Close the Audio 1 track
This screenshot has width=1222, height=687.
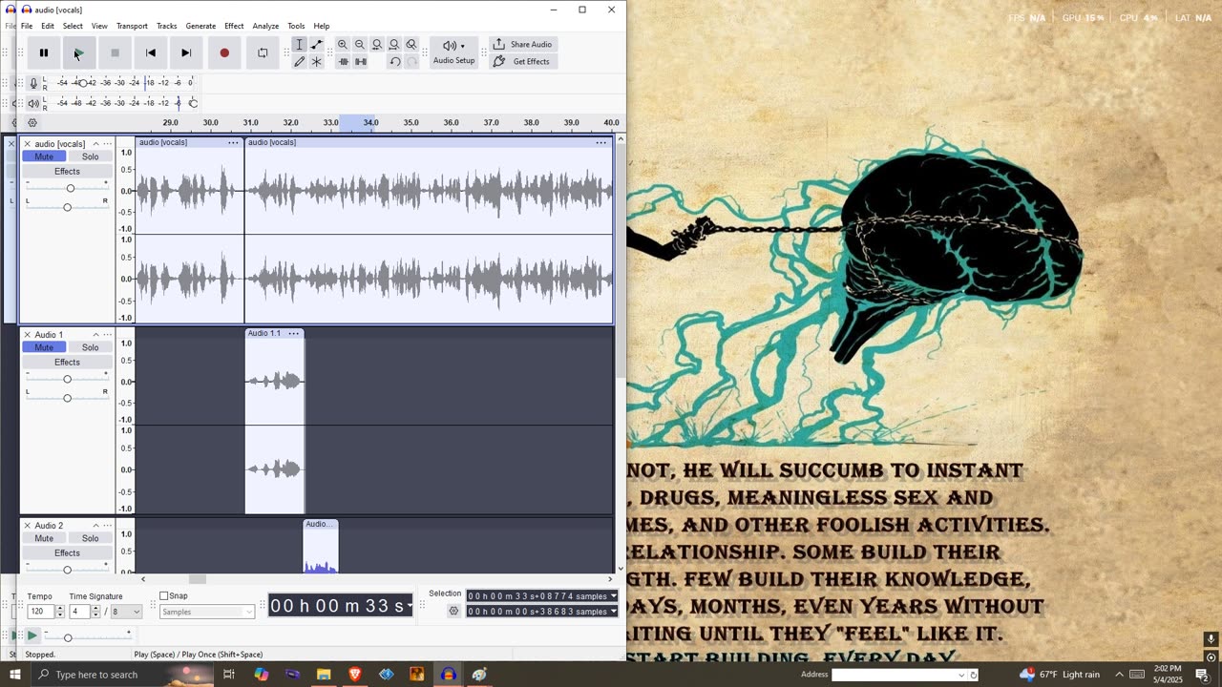(27, 335)
